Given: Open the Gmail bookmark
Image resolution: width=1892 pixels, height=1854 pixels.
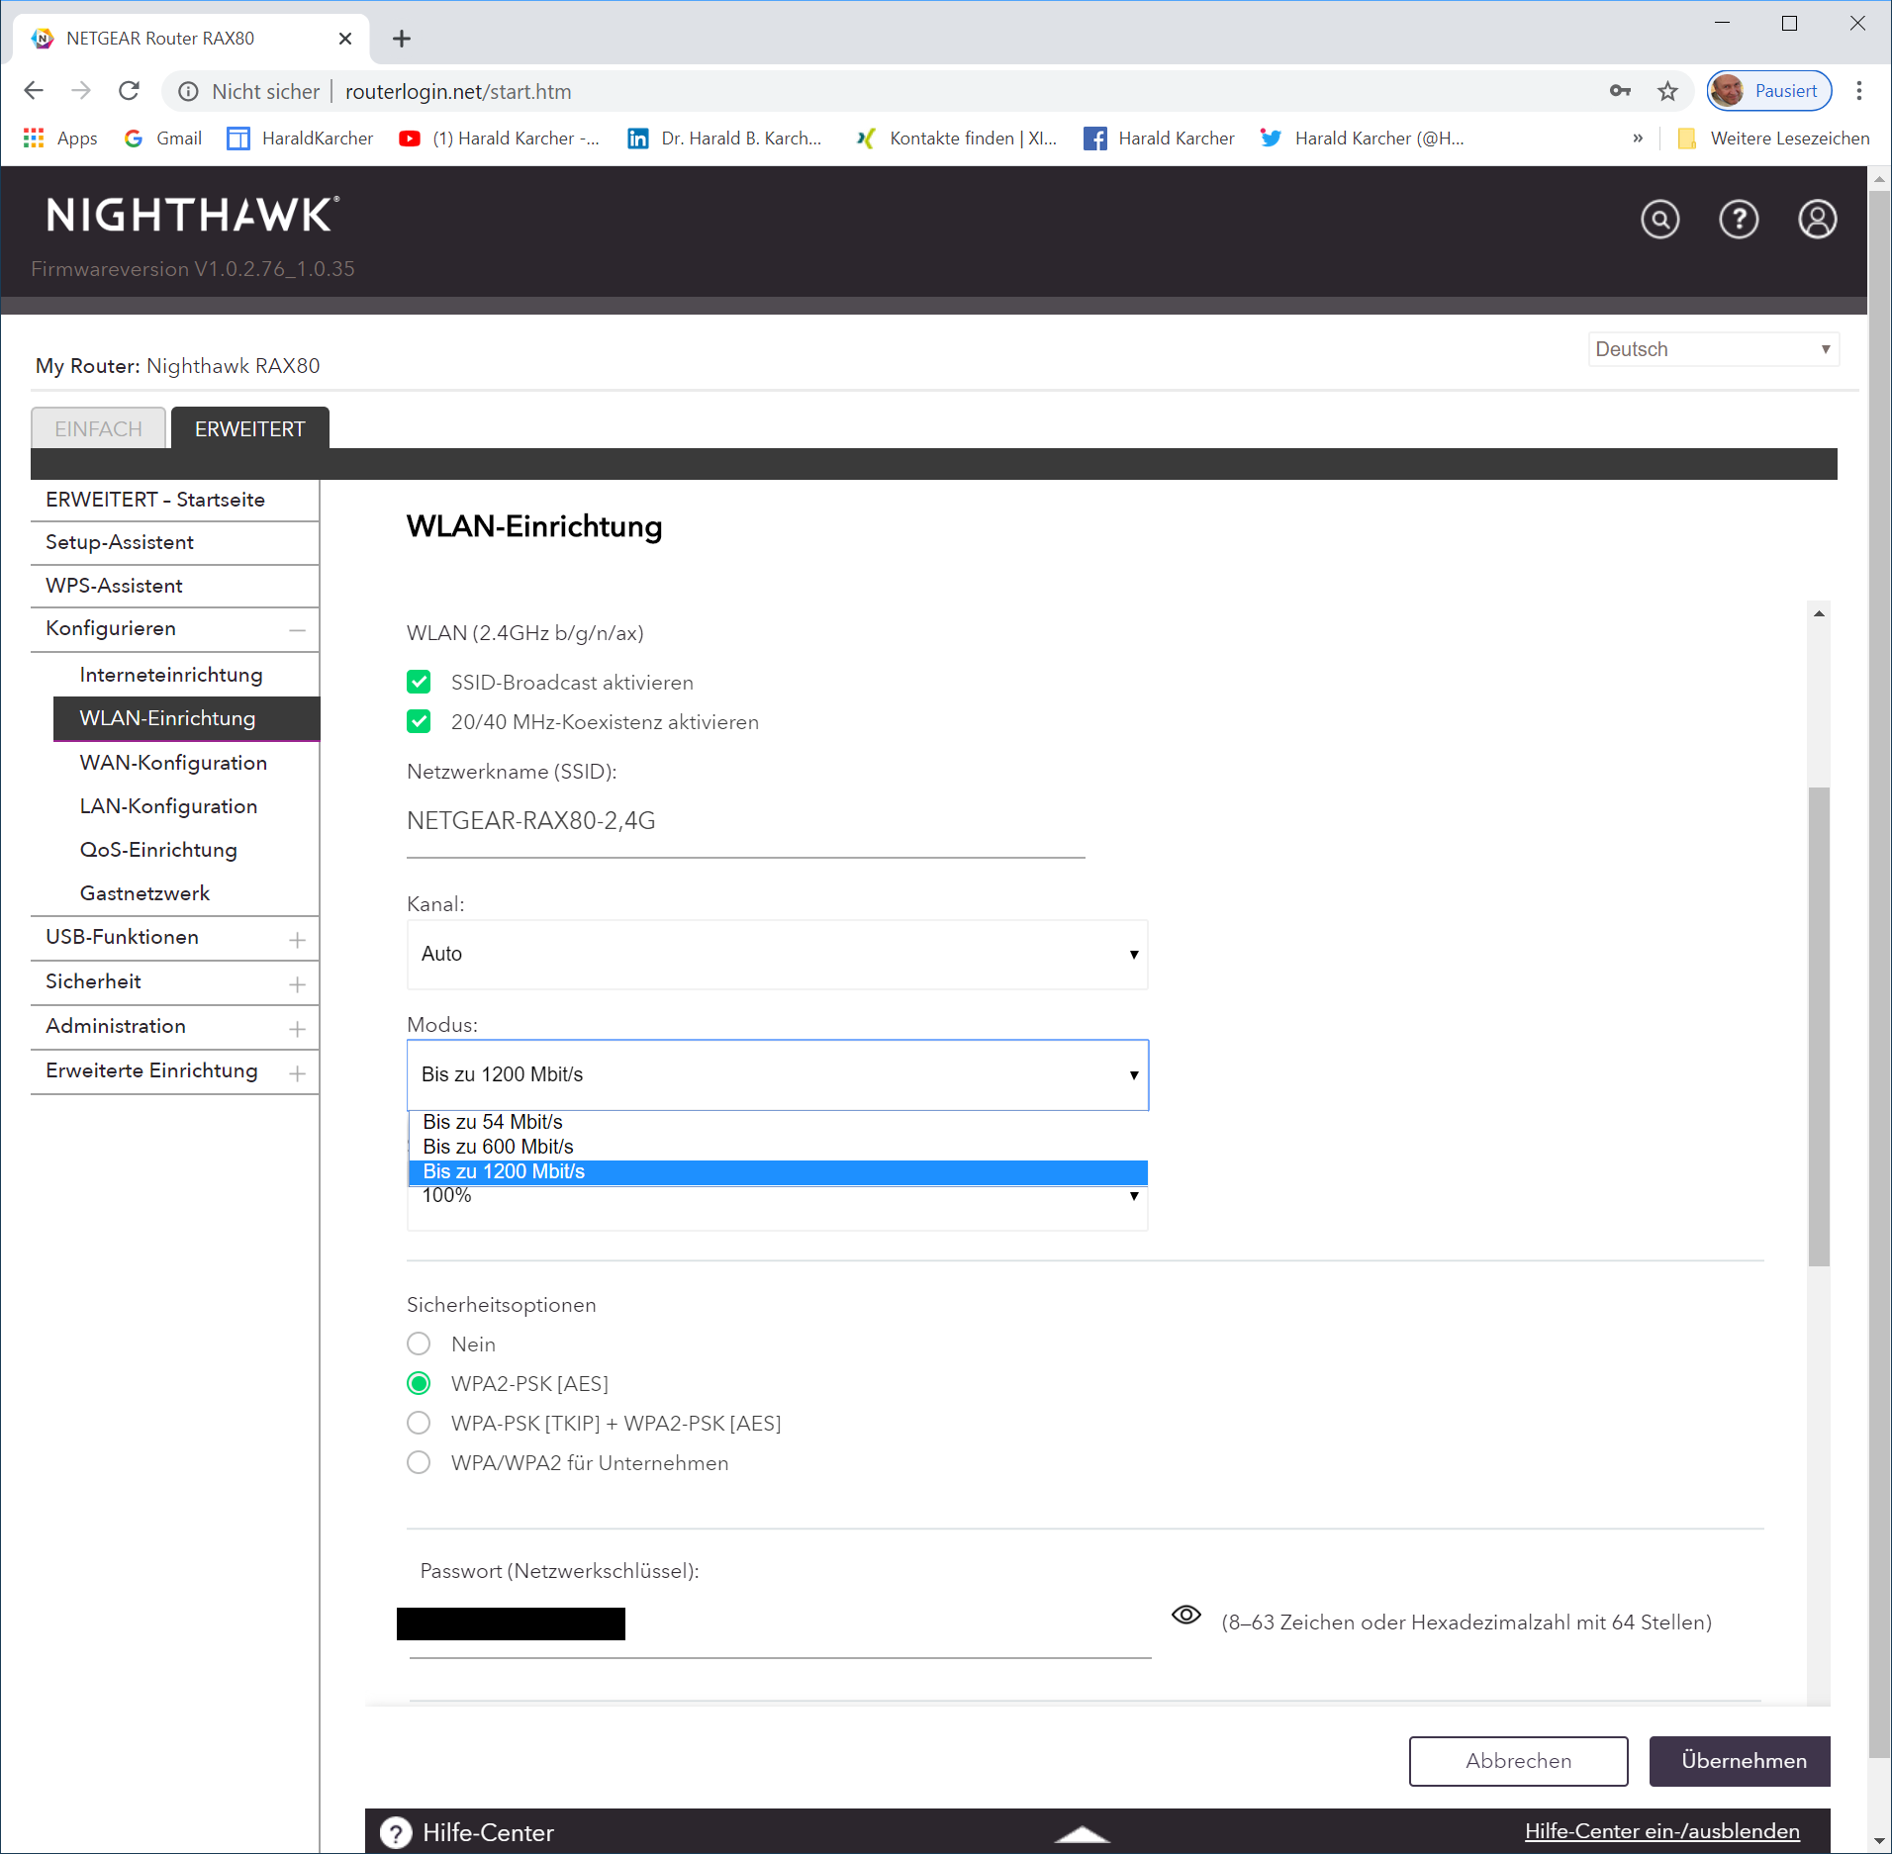Looking at the screenshot, I should click(163, 139).
